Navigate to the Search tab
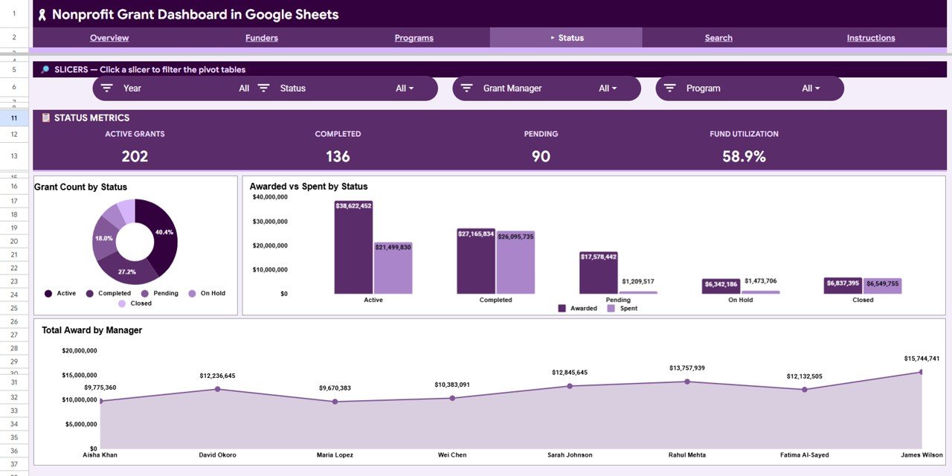Viewport: 952px width, 476px height. point(718,38)
